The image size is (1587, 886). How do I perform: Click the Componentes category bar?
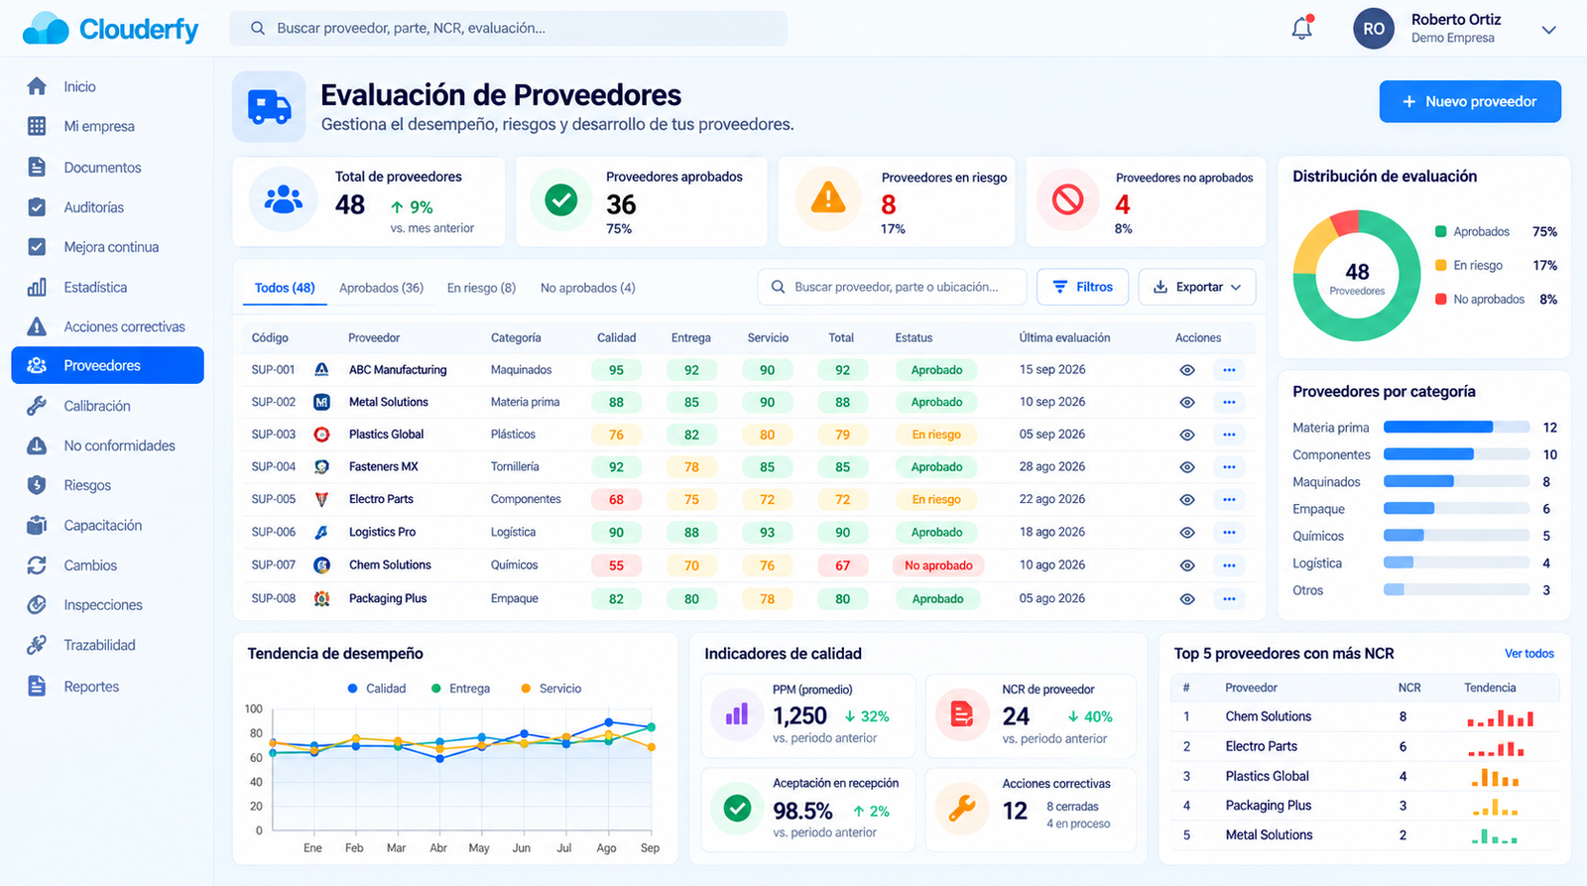[x=1456, y=454]
